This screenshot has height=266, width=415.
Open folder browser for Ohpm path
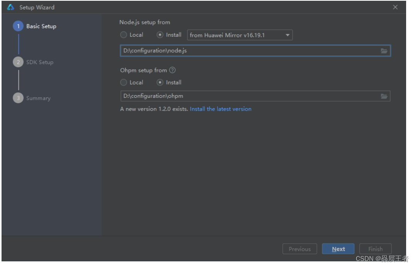384,96
